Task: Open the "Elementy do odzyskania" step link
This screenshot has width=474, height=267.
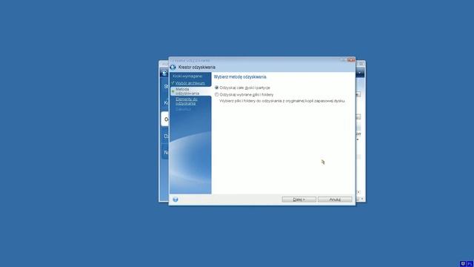Action: (187, 101)
